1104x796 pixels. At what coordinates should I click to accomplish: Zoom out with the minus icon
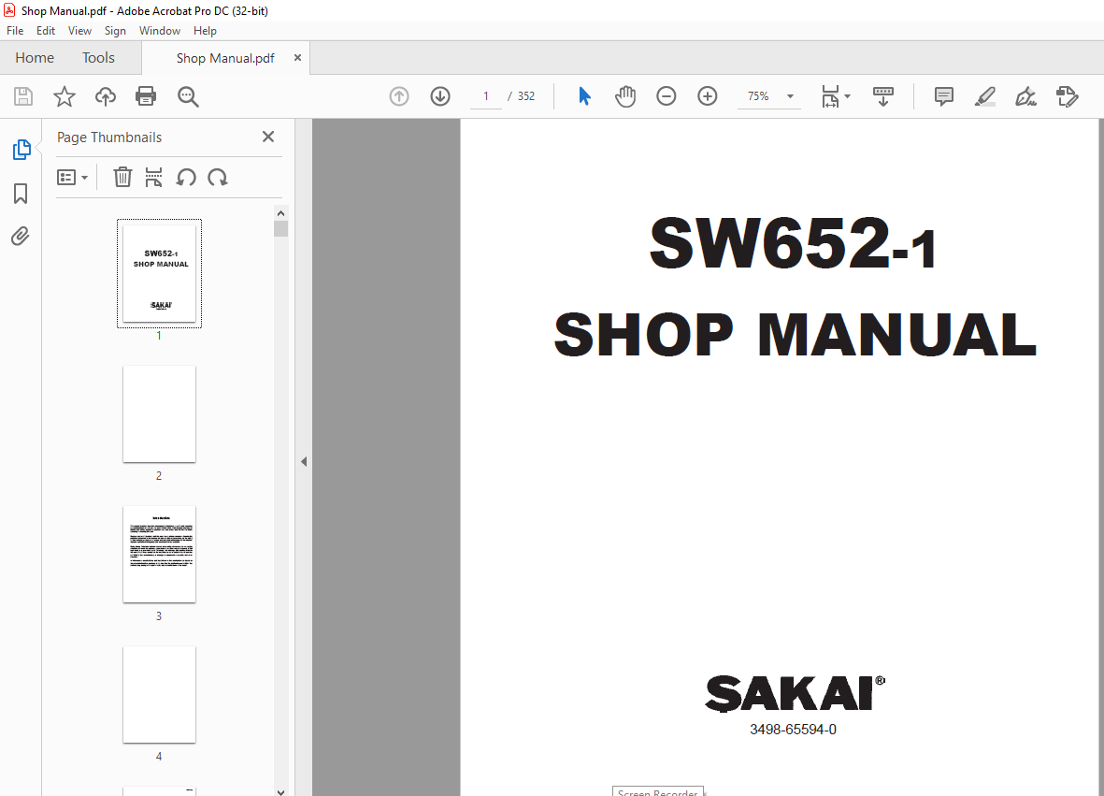(667, 96)
